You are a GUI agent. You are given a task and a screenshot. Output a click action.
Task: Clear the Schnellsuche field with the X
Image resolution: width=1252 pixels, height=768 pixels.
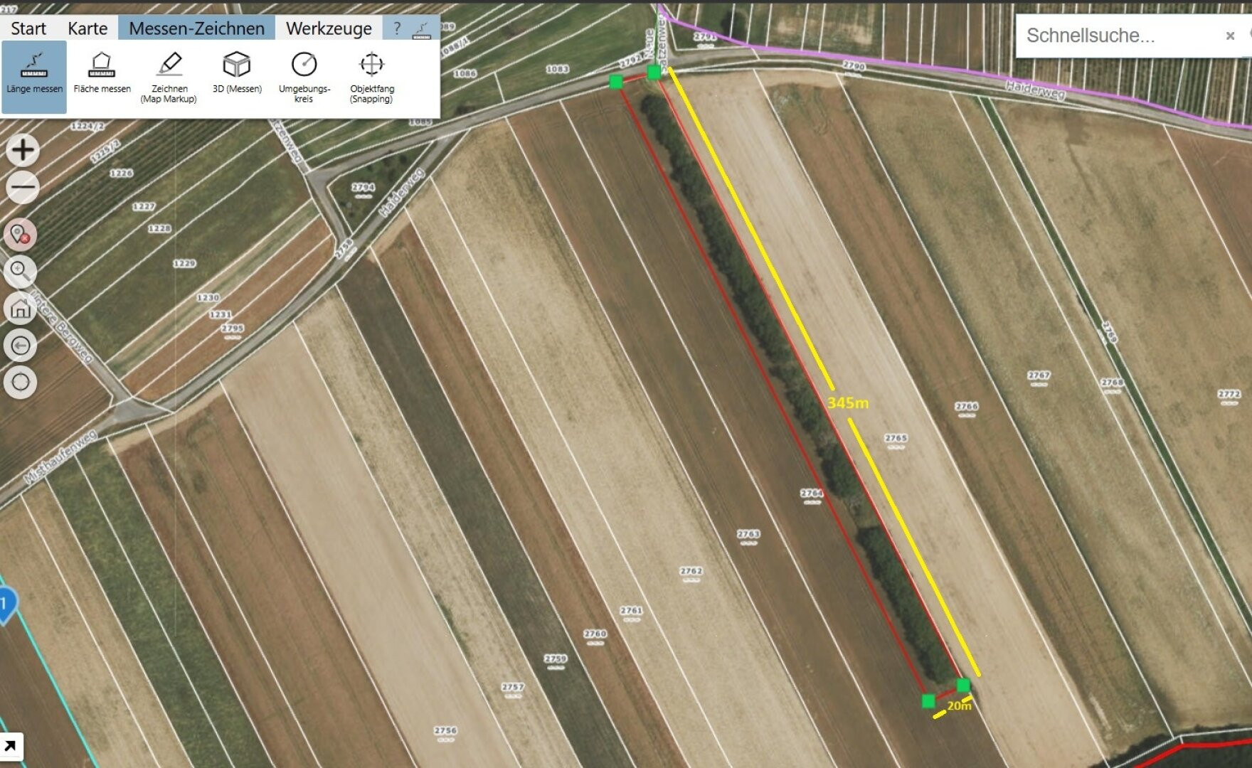(1230, 36)
